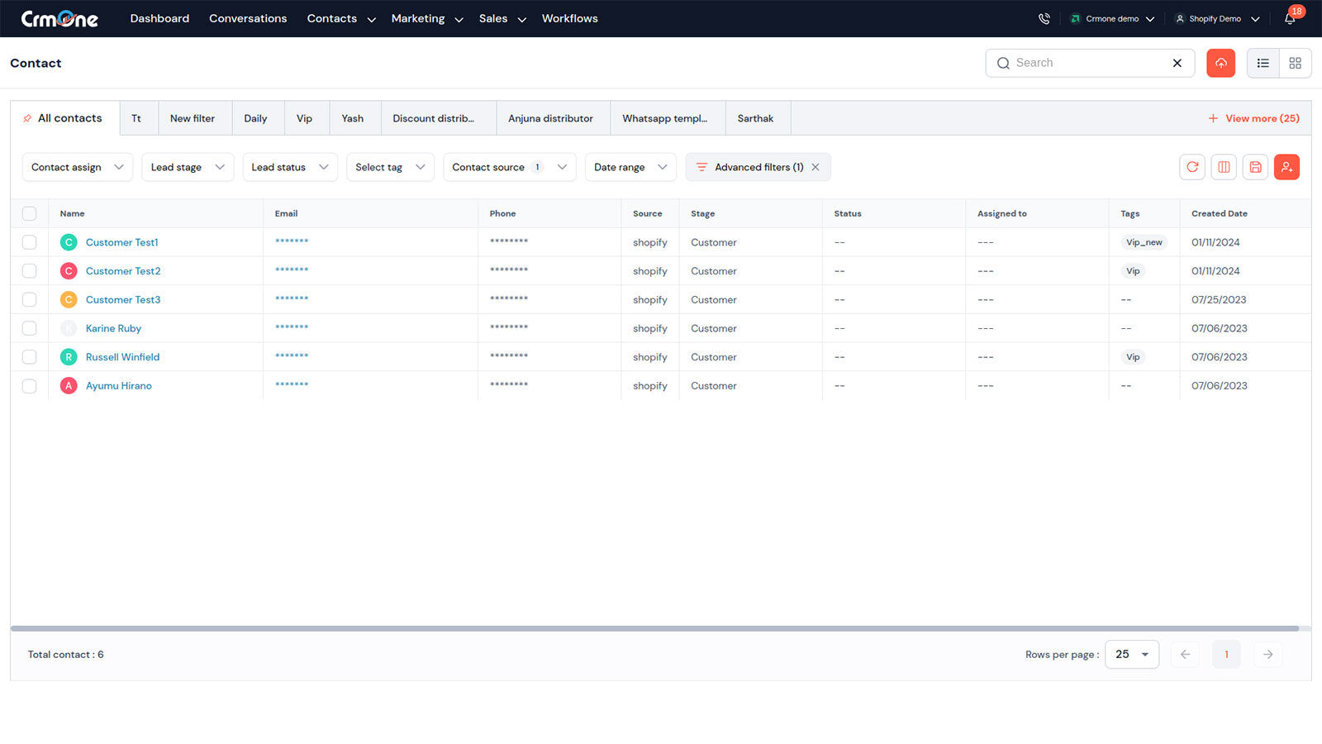This screenshot has width=1322, height=744.
Task: Open the Lead stage dropdown
Action: [x=188, y=167]
